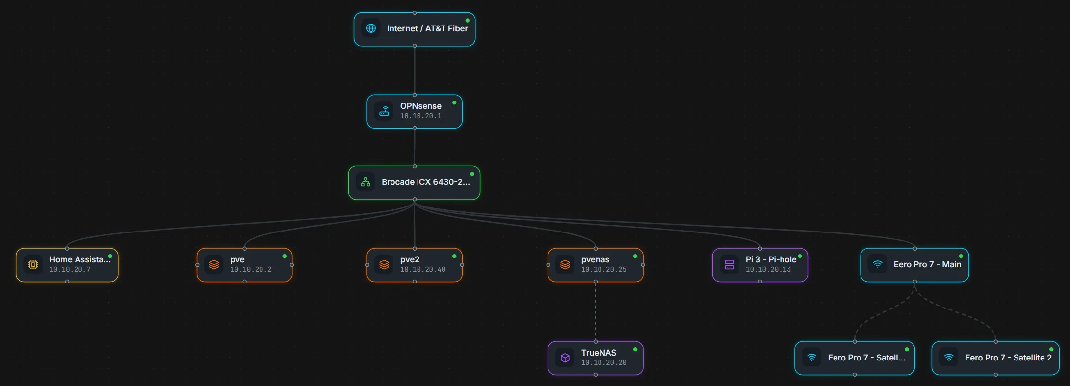This screenshot has width=1070, height=386.
Task: Select the Brocade ICX 6430-2... label
Action: [425, 182]
